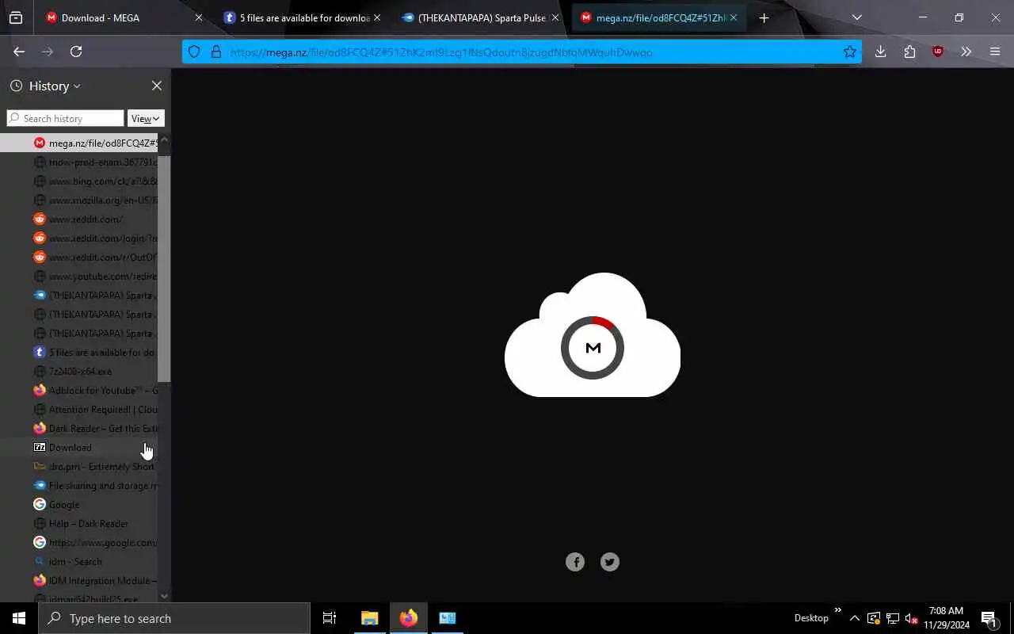1014x634 pixels.
Task: Reload the current MEGA page
Action: click(76, 52)
